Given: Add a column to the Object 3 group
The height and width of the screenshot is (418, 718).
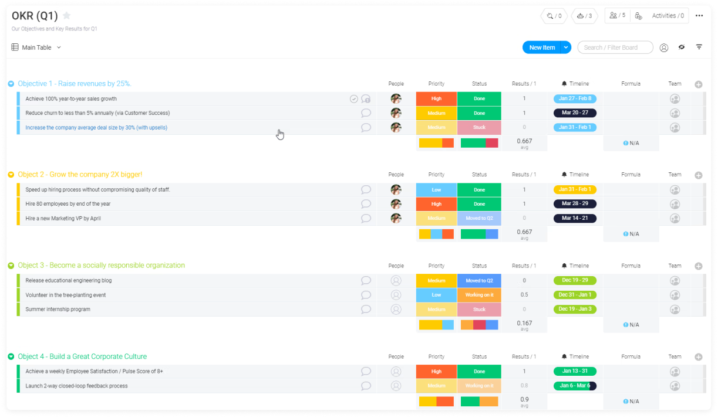Looking at the screenshot, I should [699, 266].
